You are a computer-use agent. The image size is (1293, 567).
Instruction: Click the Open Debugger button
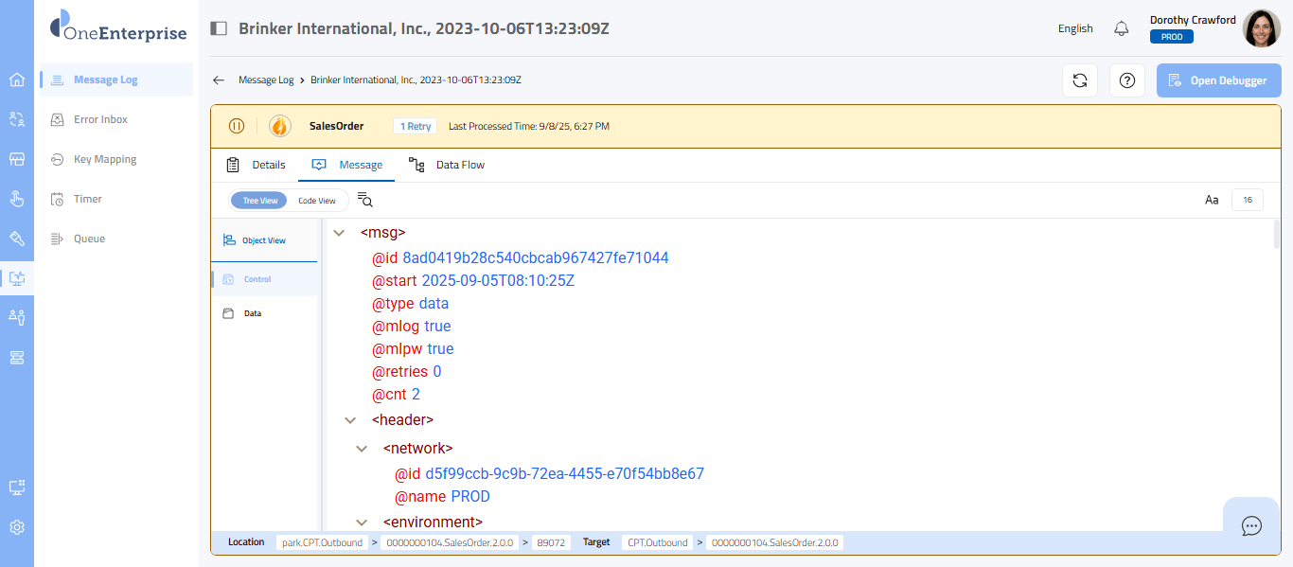pos(1218,80)
